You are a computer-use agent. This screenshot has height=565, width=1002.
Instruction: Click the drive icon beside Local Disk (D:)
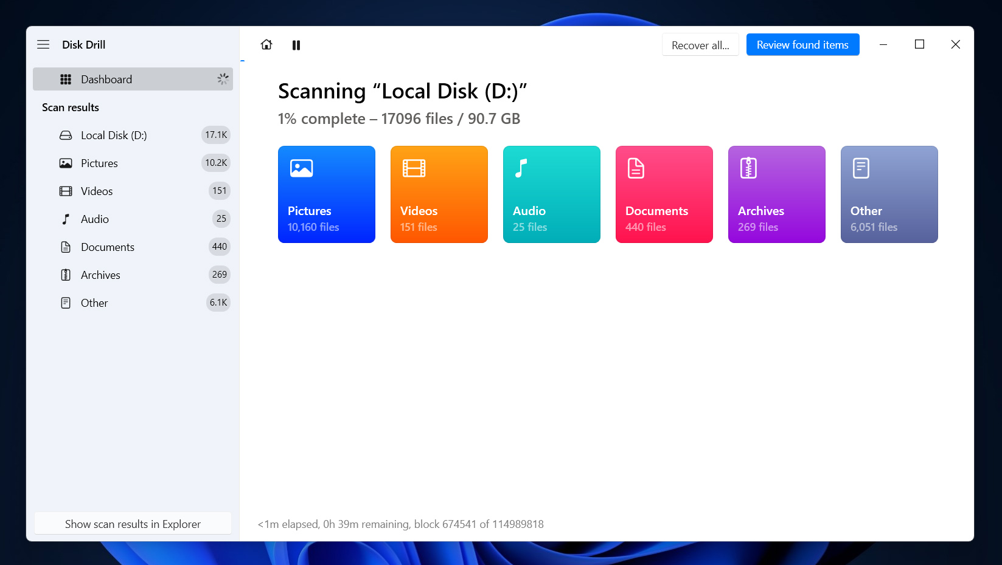(x=66, y=135)
